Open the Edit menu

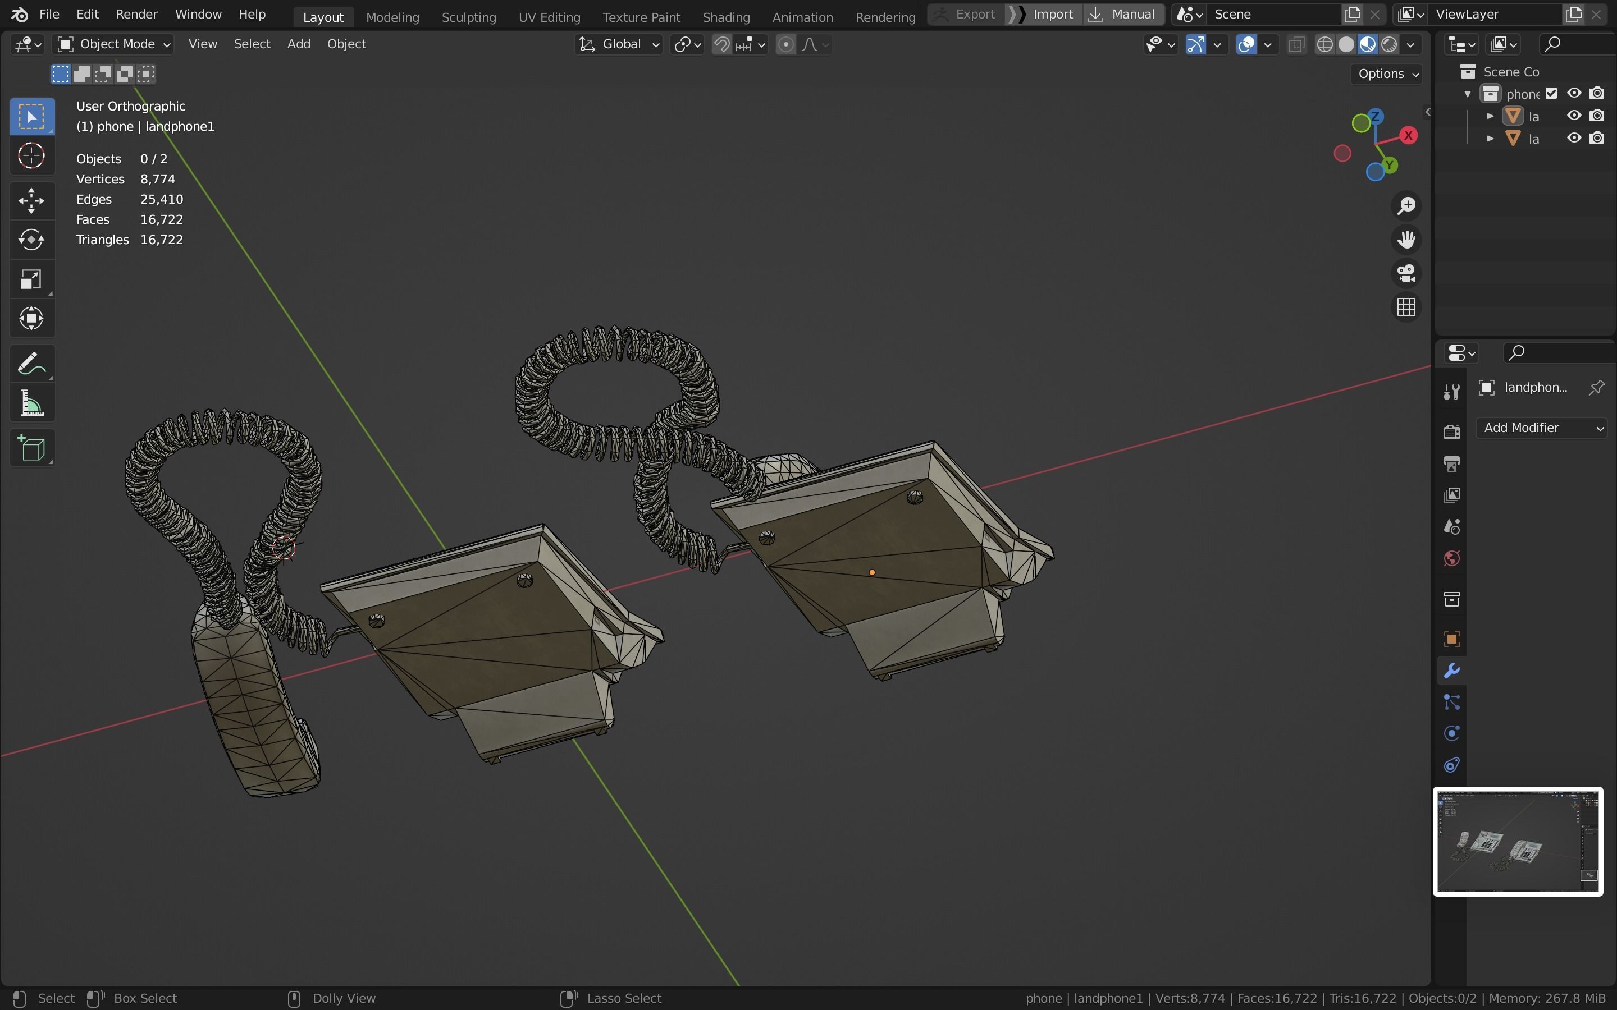(x=87, y=14)
